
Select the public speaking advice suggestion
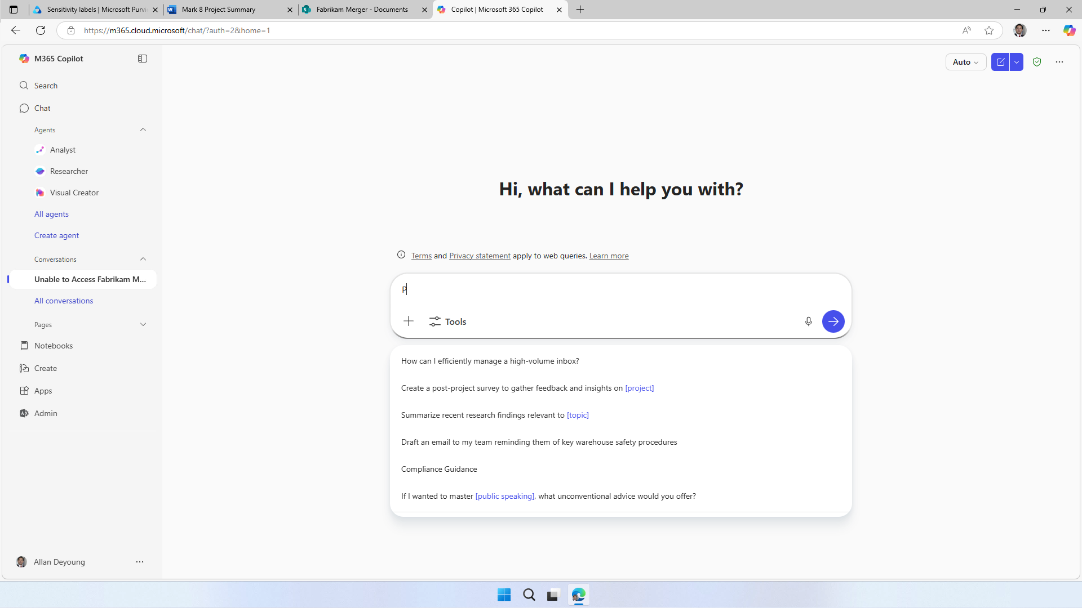tap(620, 496)
